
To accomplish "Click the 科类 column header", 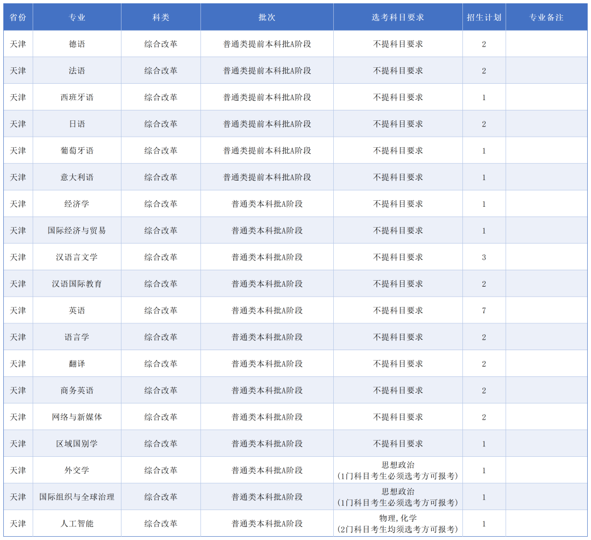I will 161,18.
